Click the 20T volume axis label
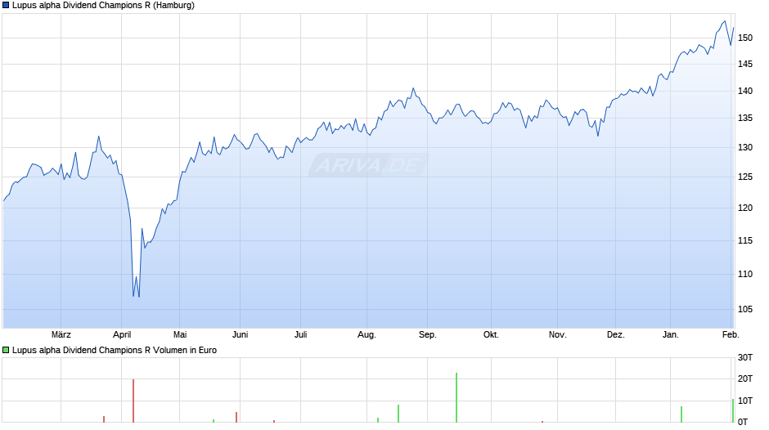Viewport: 769px width, 430px height. 745,378
